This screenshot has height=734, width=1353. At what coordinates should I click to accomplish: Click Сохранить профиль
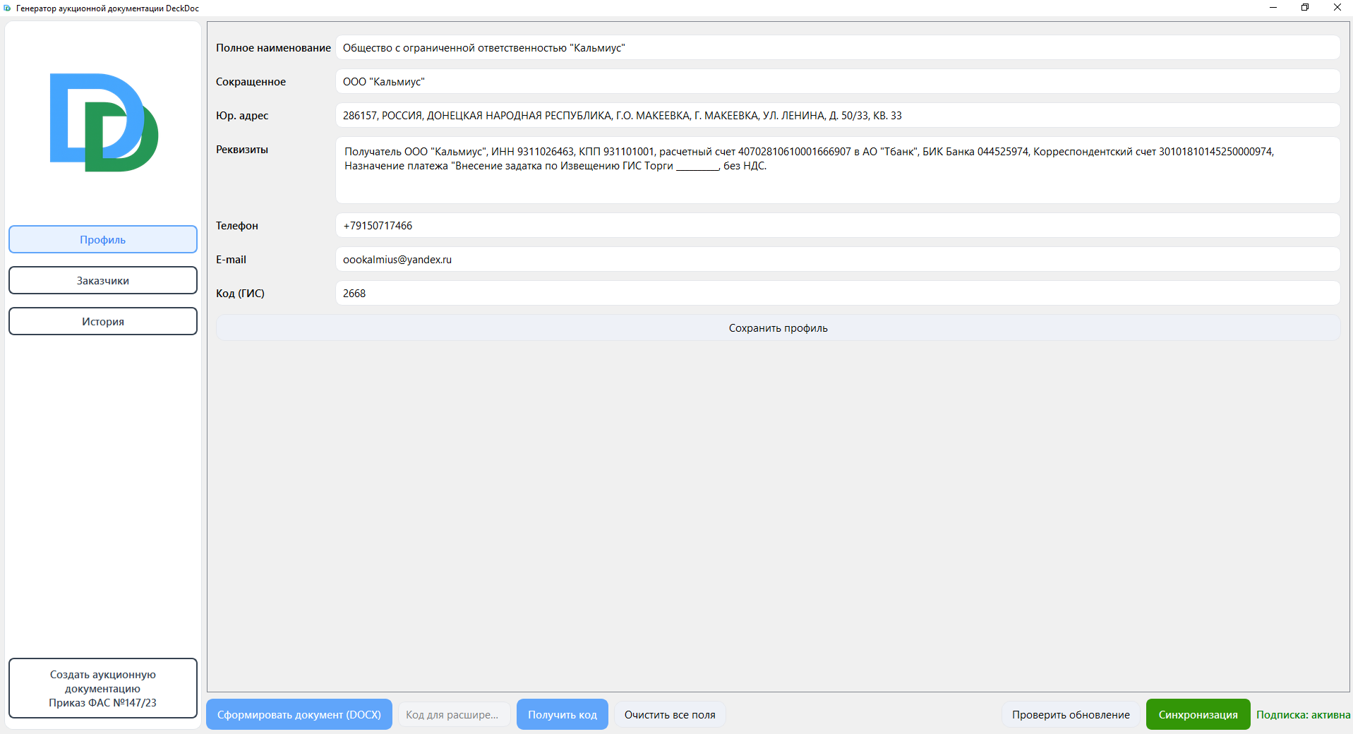tap(777, 327)
